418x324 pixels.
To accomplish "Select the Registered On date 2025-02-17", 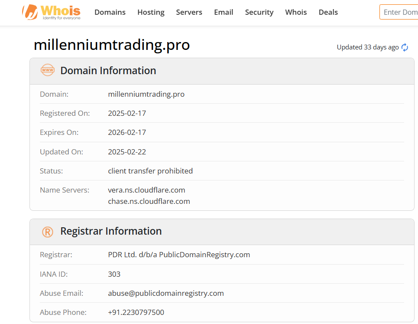I will point(127,113).
